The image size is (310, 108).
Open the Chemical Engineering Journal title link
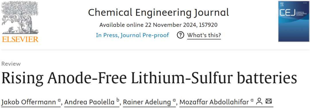click(158, 12)
